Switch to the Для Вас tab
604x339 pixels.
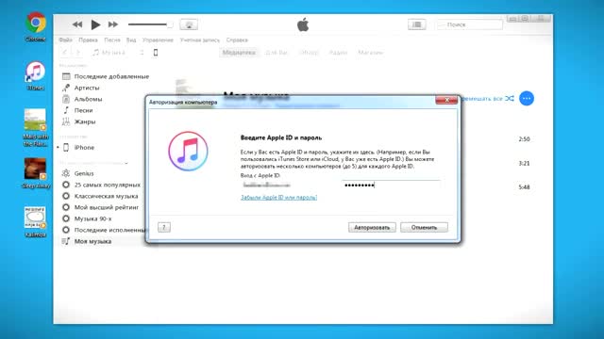tap(277, 53)
